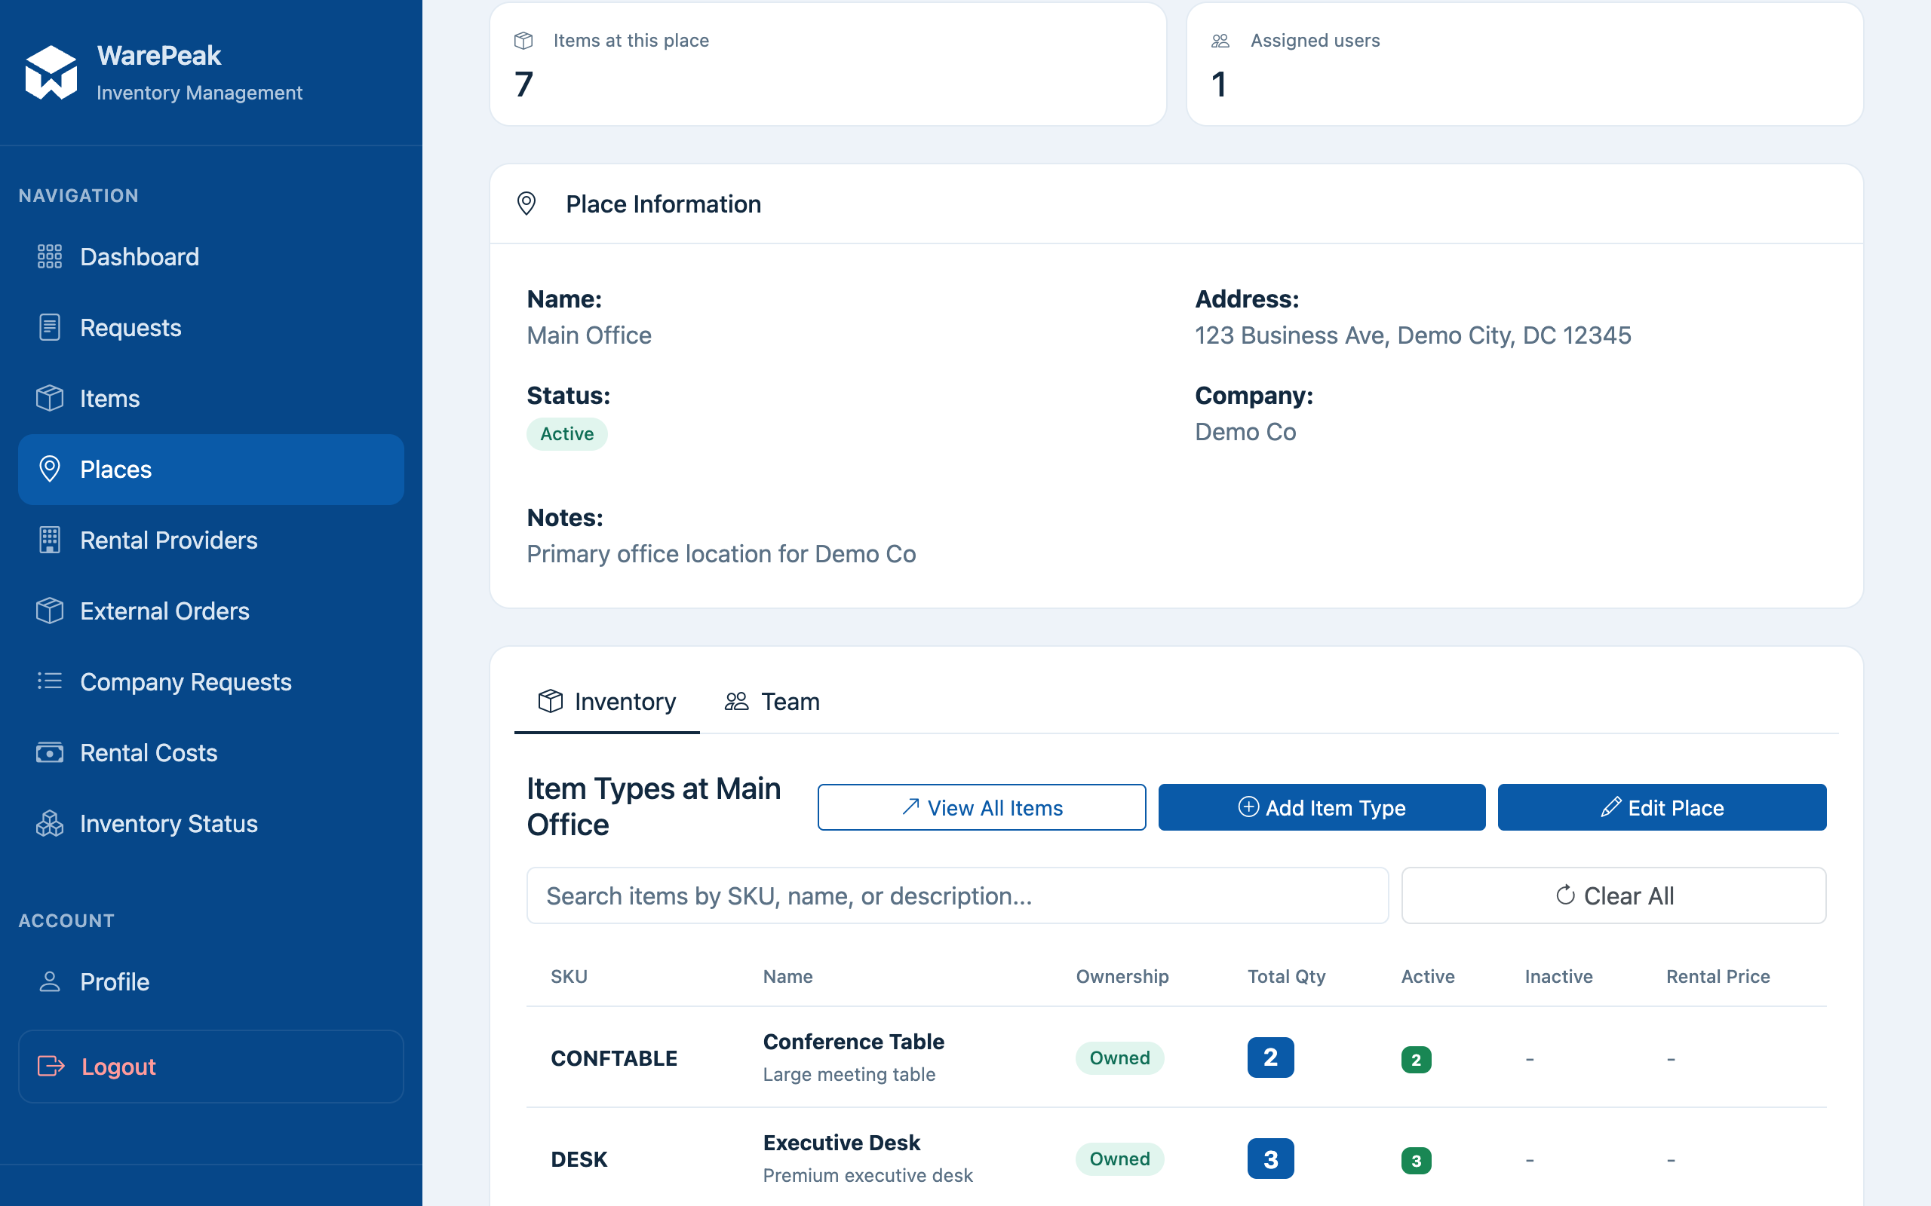Screen dimensions: 1931x1206
Task: Click the Main Office name value
Action: pos(589,335)
